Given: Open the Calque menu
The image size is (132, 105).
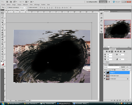Looking at the screenshot, I should 19,4.
